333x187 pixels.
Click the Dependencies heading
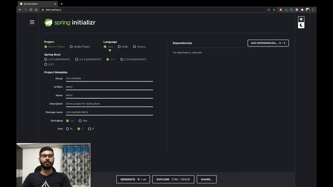pos(183,43)
